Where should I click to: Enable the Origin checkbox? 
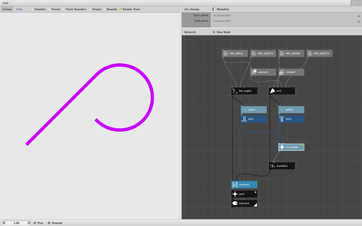click(90, 9)
